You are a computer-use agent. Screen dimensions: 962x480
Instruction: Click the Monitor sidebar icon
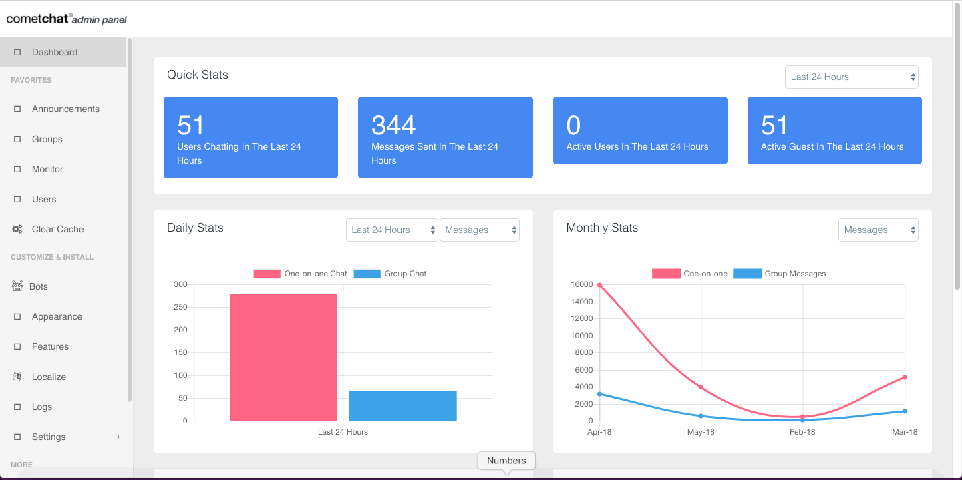(x=17, y=169)
